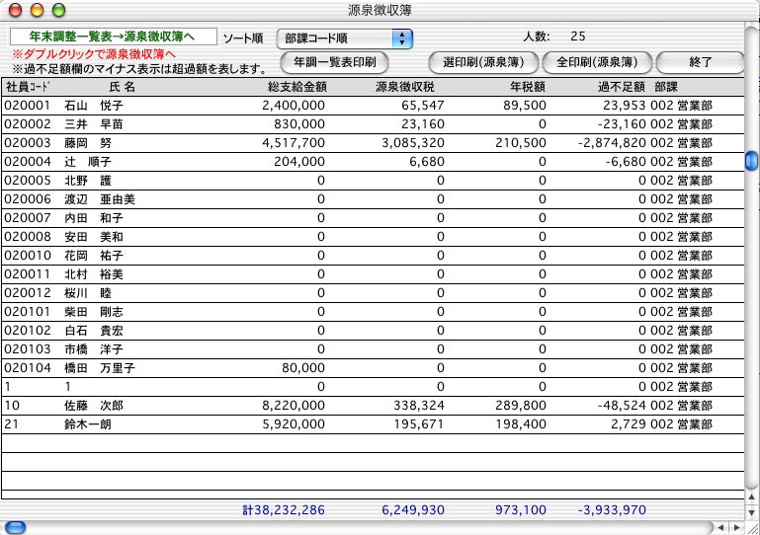Click the amount 8,220,000
The width and height of the screenshot is (760, 535).
point(294,406)
